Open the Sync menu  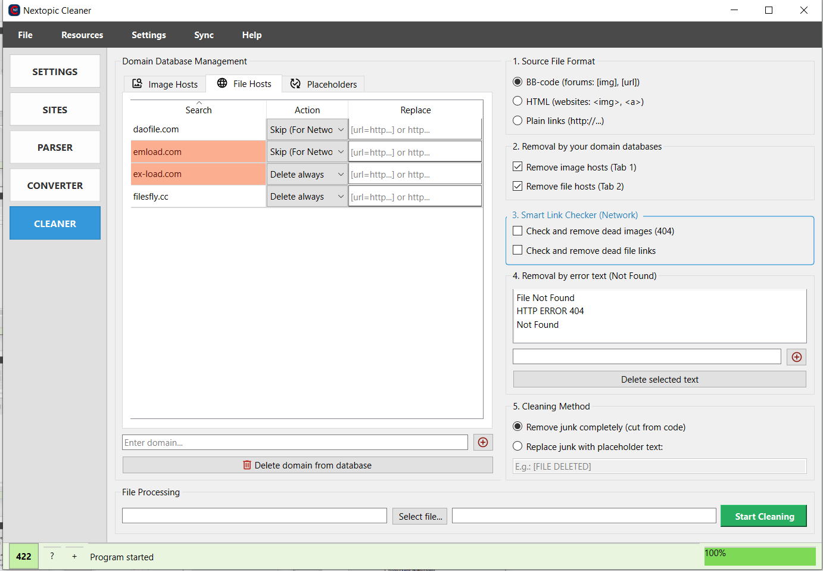pos(204,35)
